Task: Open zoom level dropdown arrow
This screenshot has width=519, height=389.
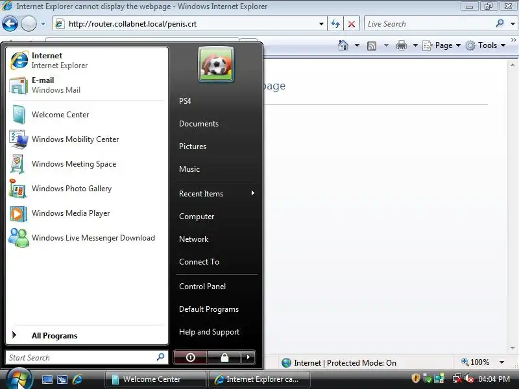Action: [501, 362]
